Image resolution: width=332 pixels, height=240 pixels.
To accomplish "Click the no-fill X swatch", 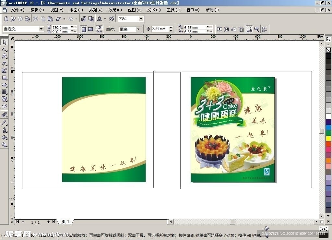I will click(x=328, y=50).
